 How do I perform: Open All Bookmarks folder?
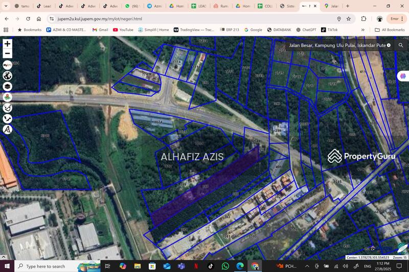point(390,30)
